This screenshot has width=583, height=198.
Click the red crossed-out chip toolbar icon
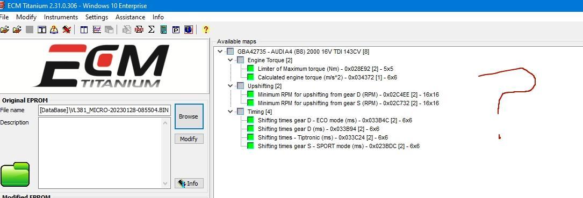pyautogui.click(x=67, y=30)
